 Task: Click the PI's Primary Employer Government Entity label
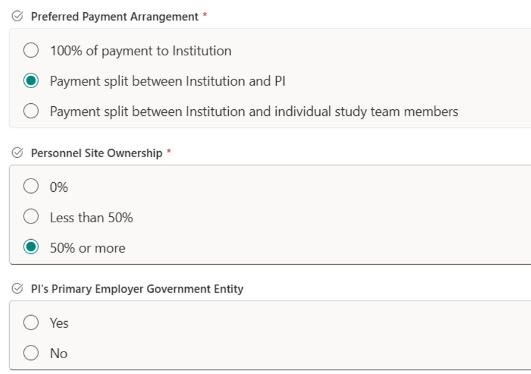137,289
